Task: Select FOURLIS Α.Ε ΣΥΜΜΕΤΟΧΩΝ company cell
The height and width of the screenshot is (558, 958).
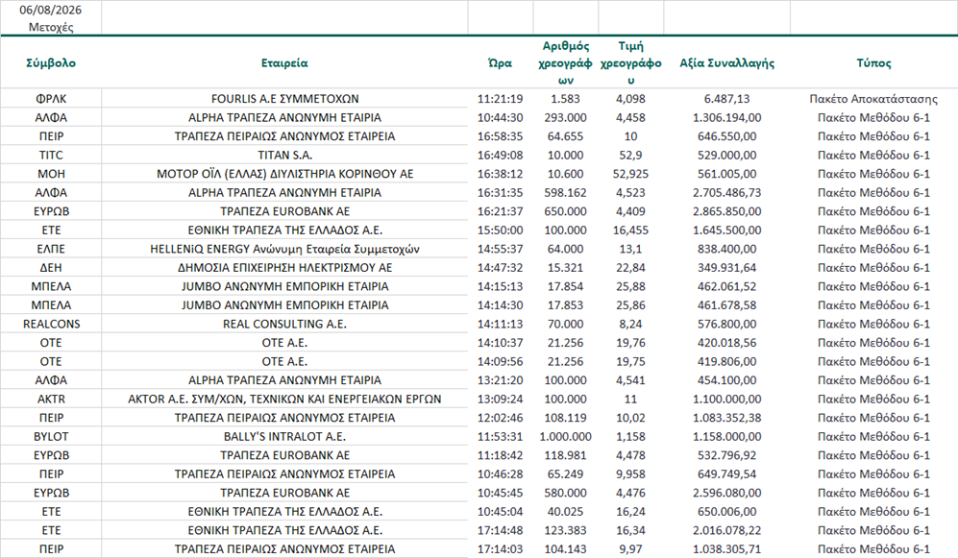Action: (284, 98)
